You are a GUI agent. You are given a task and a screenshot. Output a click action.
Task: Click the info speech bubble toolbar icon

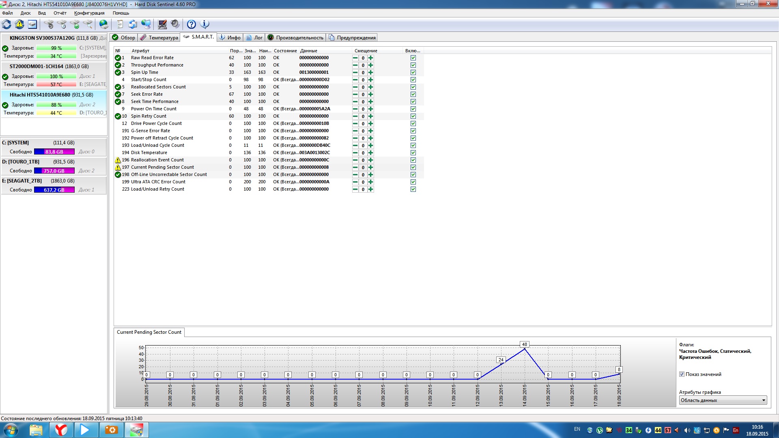click(x=205, y=24)
